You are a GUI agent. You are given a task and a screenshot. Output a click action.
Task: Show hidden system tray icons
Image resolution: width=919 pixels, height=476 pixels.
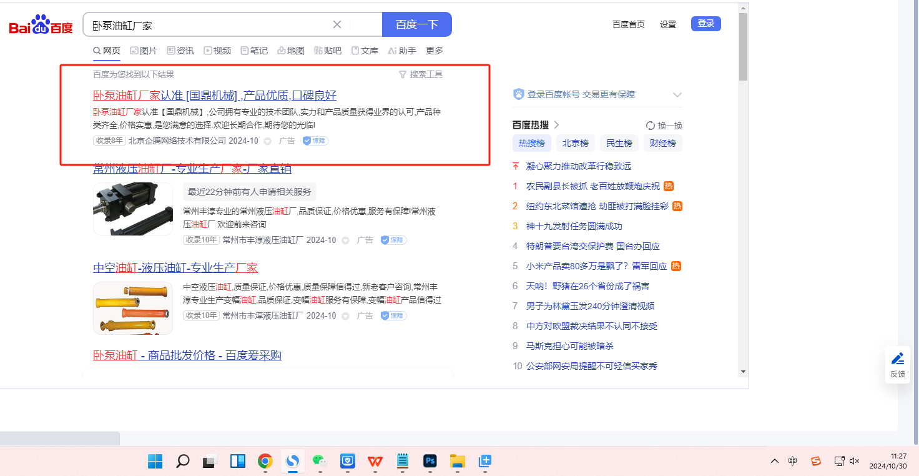tap(775, 461)
